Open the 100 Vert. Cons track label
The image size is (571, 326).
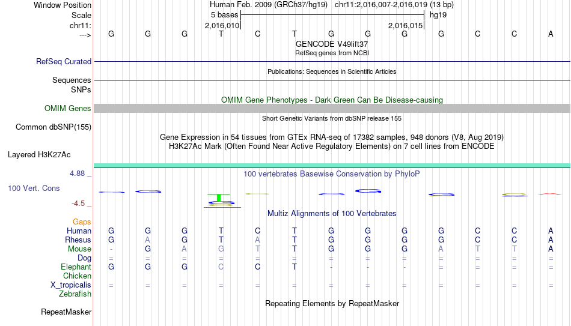(34, 188)
